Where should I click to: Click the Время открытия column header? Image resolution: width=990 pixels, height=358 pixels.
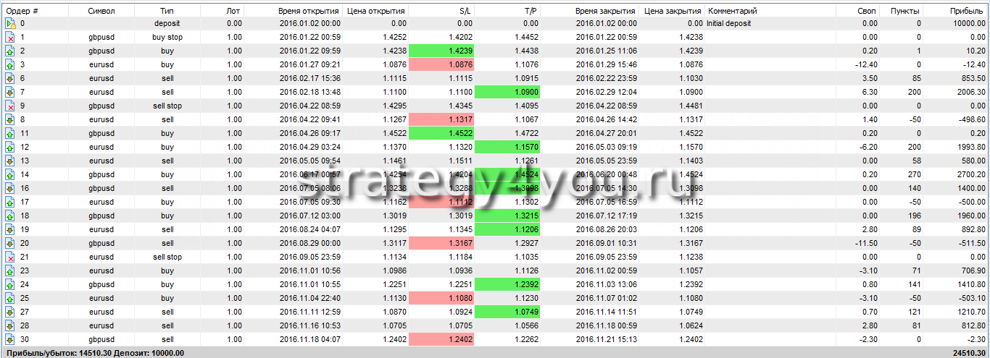(x=308, y=11)
